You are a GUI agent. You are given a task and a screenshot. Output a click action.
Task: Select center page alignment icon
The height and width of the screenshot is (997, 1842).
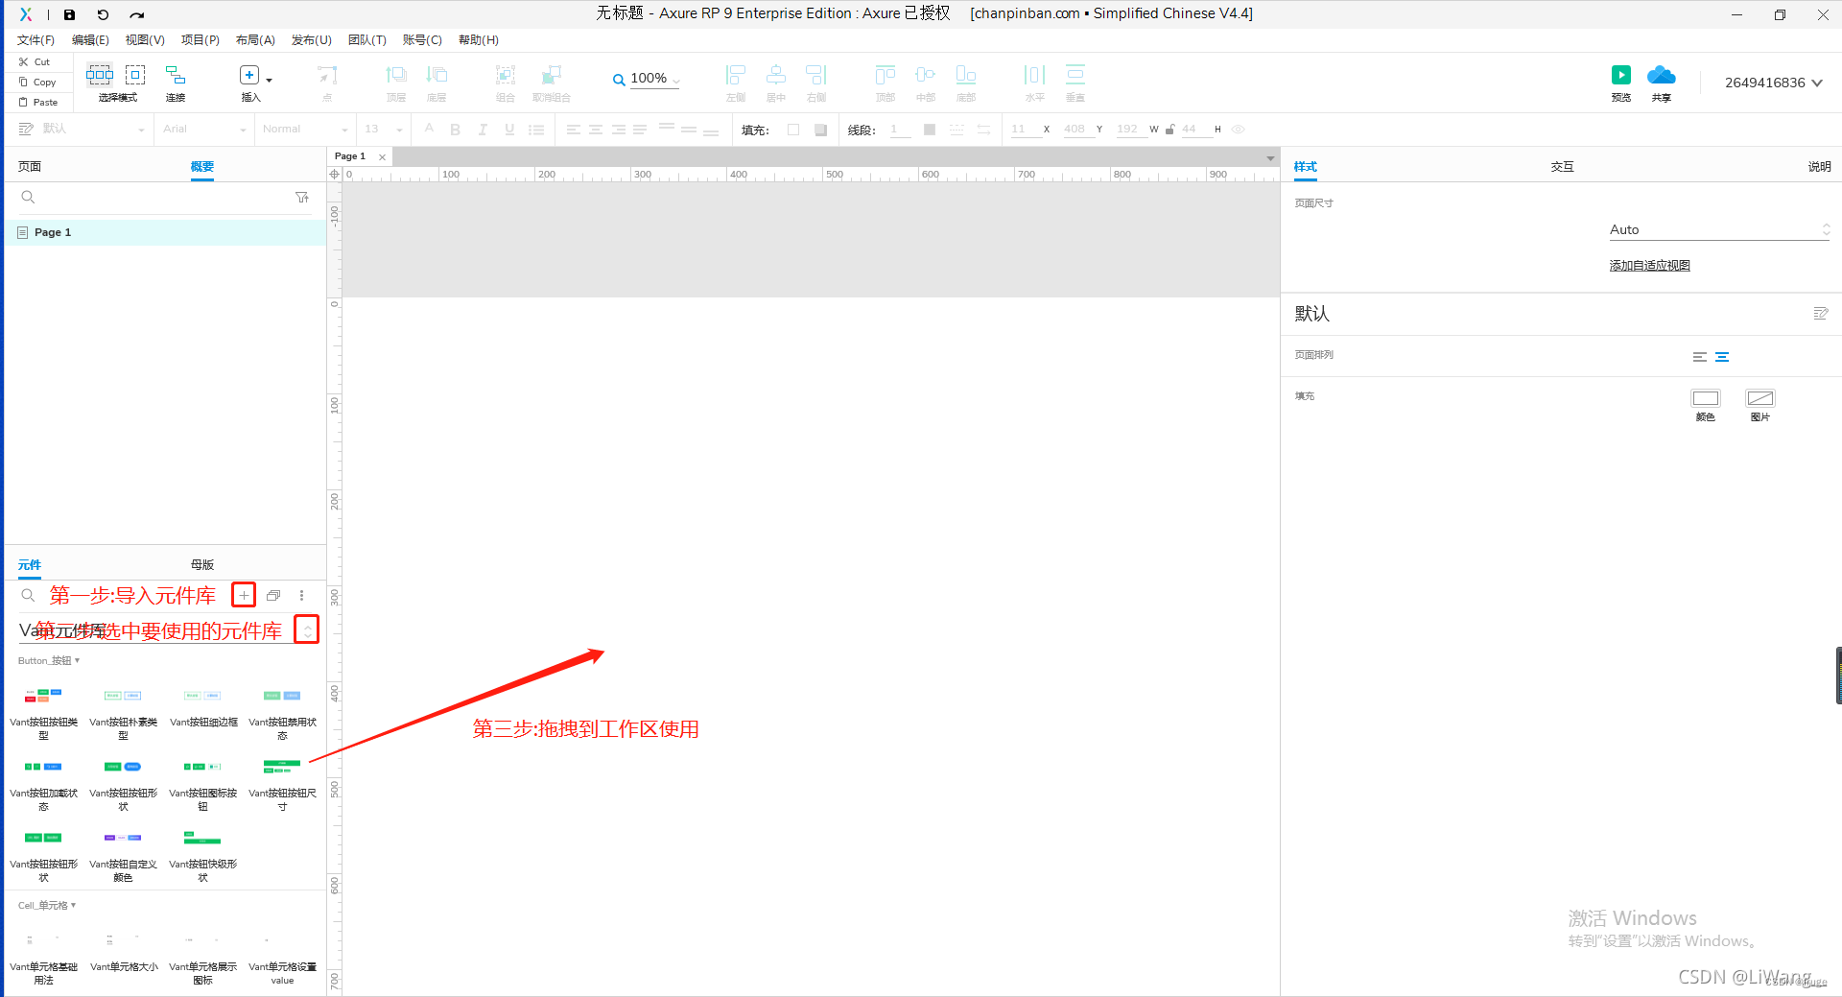point(1722,357)
